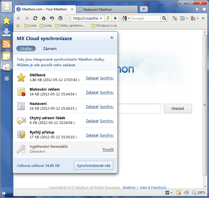Screen dimensions: 209x198
Task: Open the user avatar account icon
Action: point(6,7)
